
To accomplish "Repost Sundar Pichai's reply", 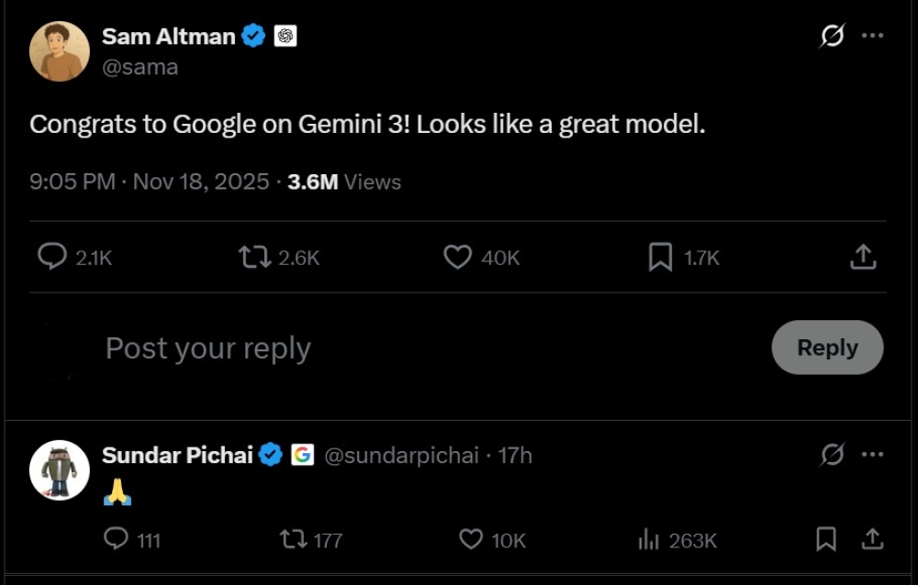I will coord(290,540).
